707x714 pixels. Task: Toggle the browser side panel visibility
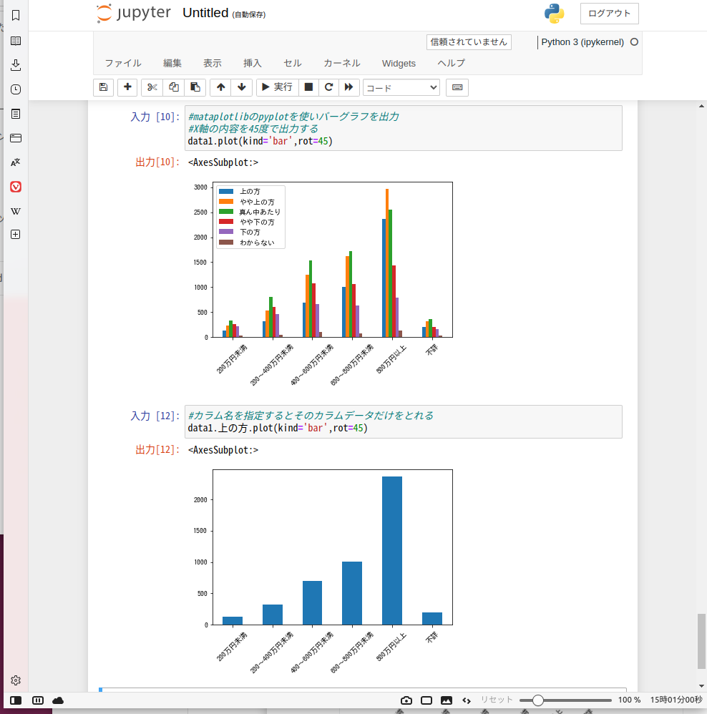click(x=16, y=700)
